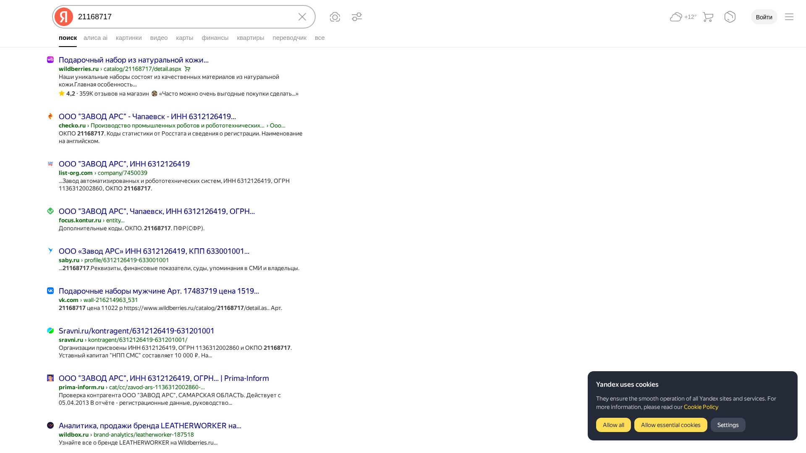The width and height of the screenshot is (806, 453).
Task: Open the shopping cart icon
Action: [x=708, y=17]
